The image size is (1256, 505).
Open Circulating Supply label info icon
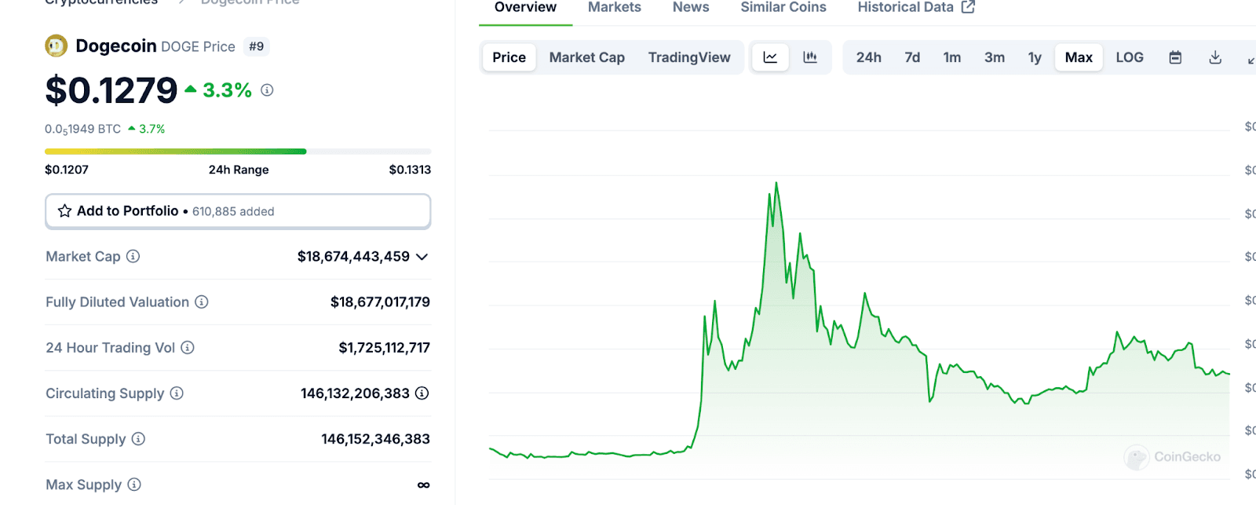click(x=177, y=393)
